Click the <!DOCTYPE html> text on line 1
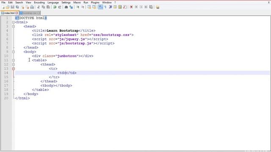Image resolution: width=271 pixels, height=152 pixels. point(31,18)
